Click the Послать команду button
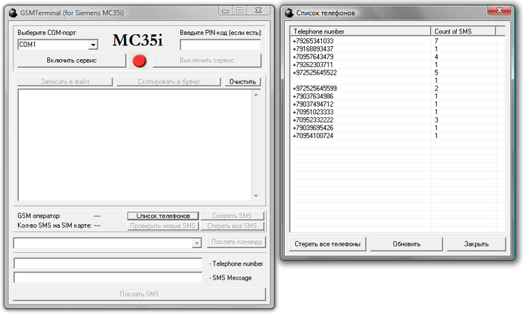This screenshot has width=523, height=315. pos(236,242)
